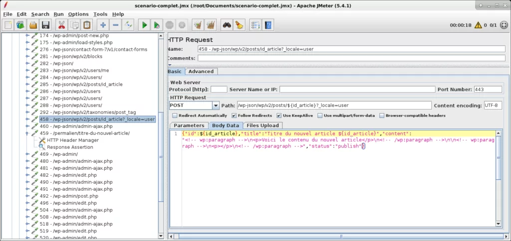Click the Cut scissors icon
The image size is (511, 241).
[x=61, y=25]
